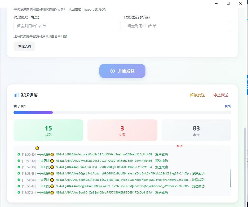
Task: Focus the 代理密码 input field
Action: [x=178, y=26]
